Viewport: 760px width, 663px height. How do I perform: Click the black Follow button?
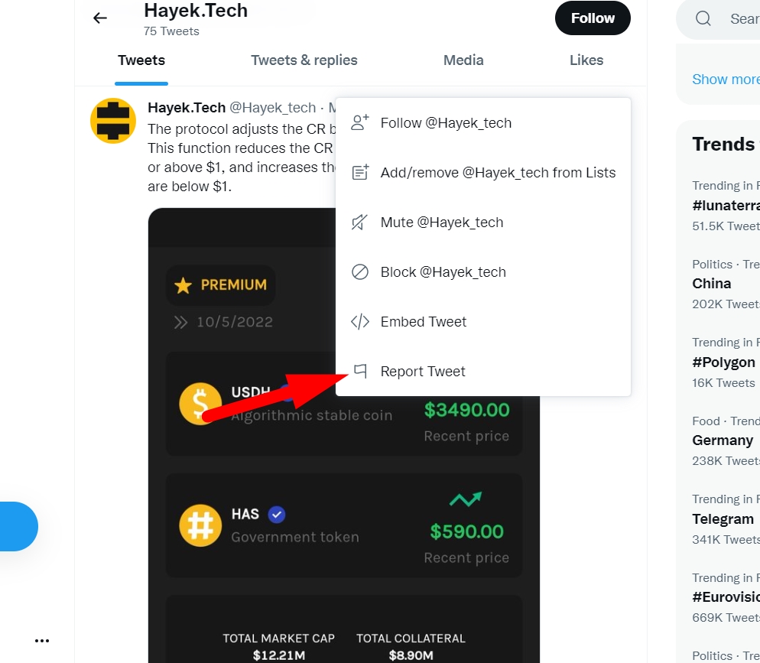[593, 18]
